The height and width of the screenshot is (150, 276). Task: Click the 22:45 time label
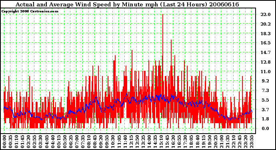point(240,142)
